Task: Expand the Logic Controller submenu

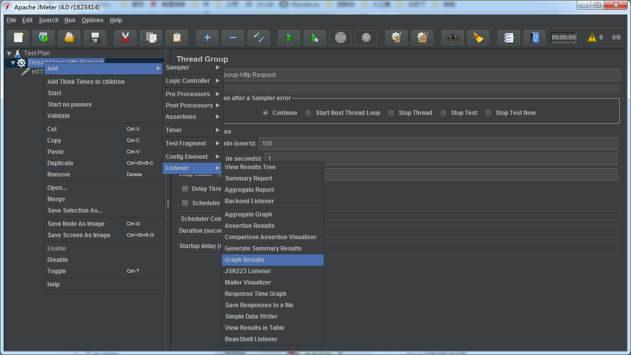Action: click(x=193, y=81)
